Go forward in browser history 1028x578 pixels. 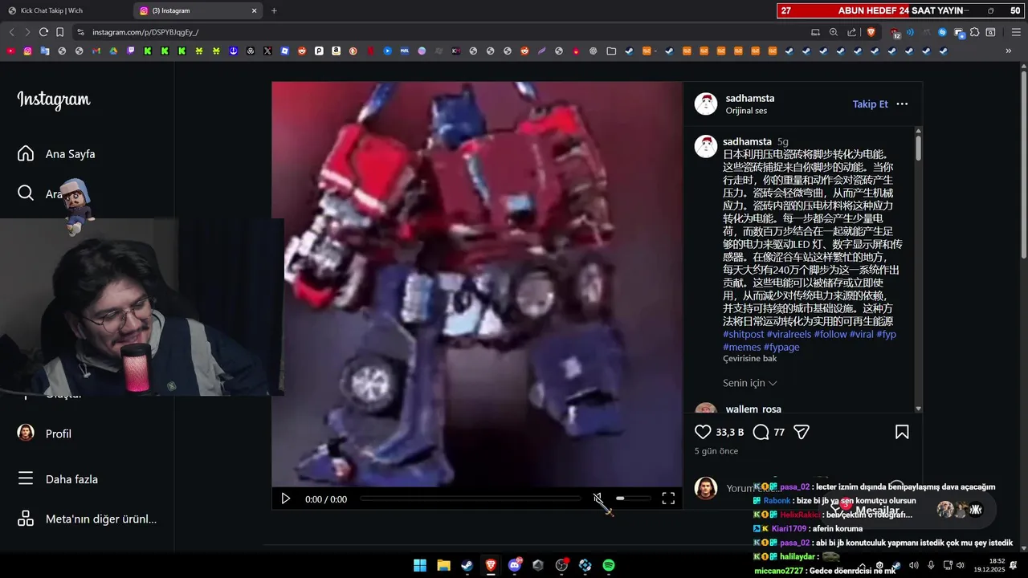pos(27,32)
